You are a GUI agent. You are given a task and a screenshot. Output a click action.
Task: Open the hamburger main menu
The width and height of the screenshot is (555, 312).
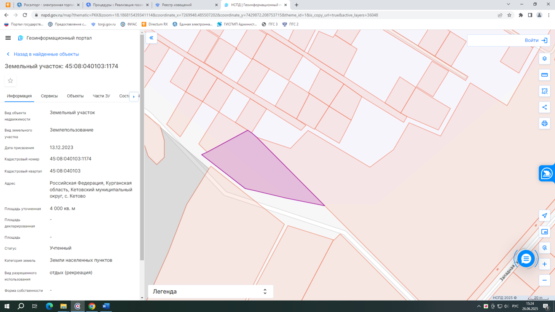[8, 38]
